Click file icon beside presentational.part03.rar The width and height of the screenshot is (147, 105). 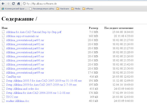pyautogui.click(x=3, y=48)
